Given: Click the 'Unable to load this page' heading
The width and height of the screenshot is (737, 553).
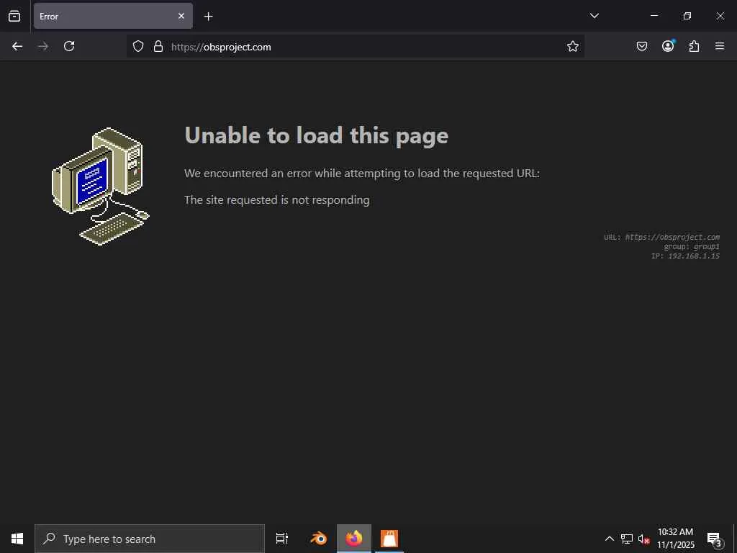Looking at the screenshot, I should tap(317, 136).
